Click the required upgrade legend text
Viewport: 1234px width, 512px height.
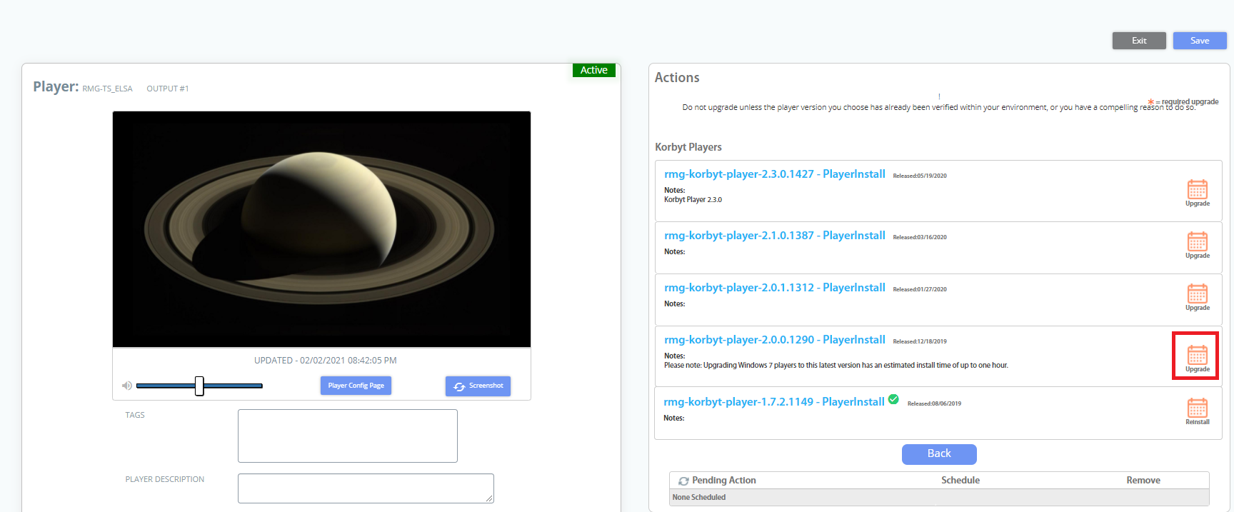(1183, 101)
